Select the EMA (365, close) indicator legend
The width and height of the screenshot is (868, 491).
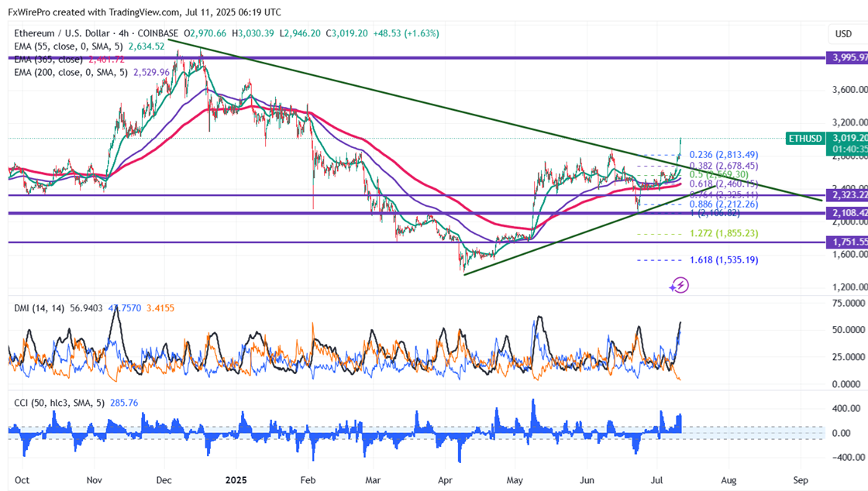48,59
